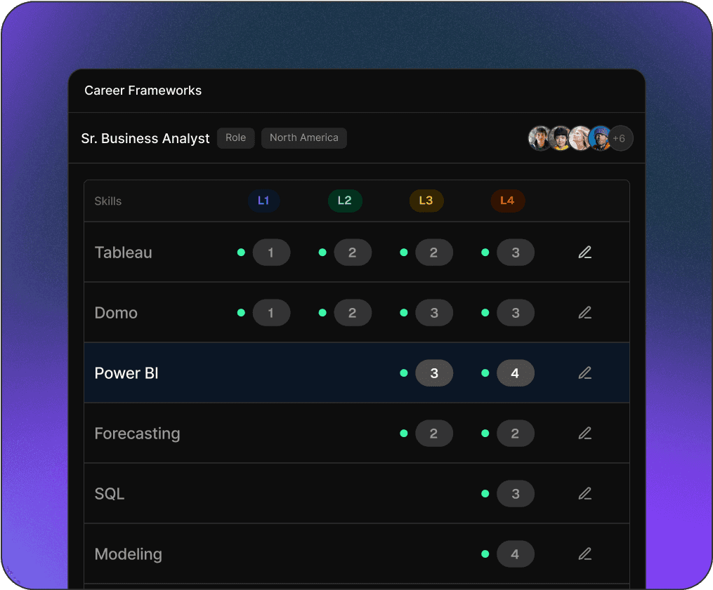Click the Forecasting row edit pencil
The height and width of the screenshot is (590, 713).
point(584,434)
